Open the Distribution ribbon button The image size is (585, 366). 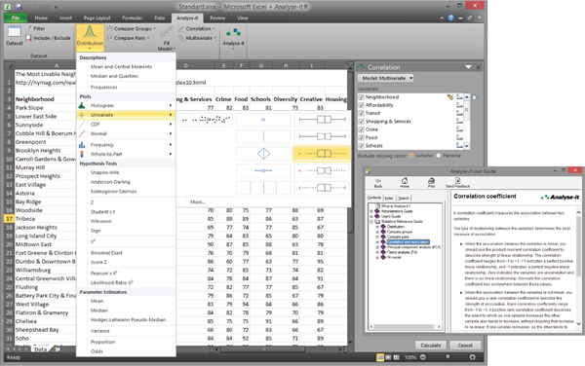pos(90,37)
